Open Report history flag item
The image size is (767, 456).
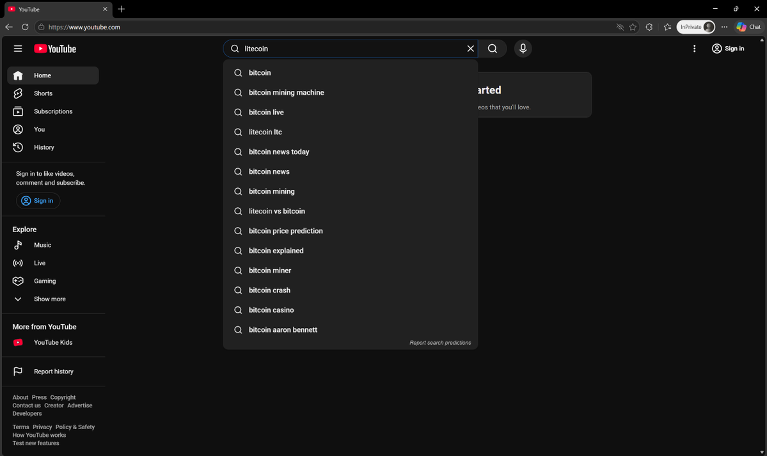(53, 372)
